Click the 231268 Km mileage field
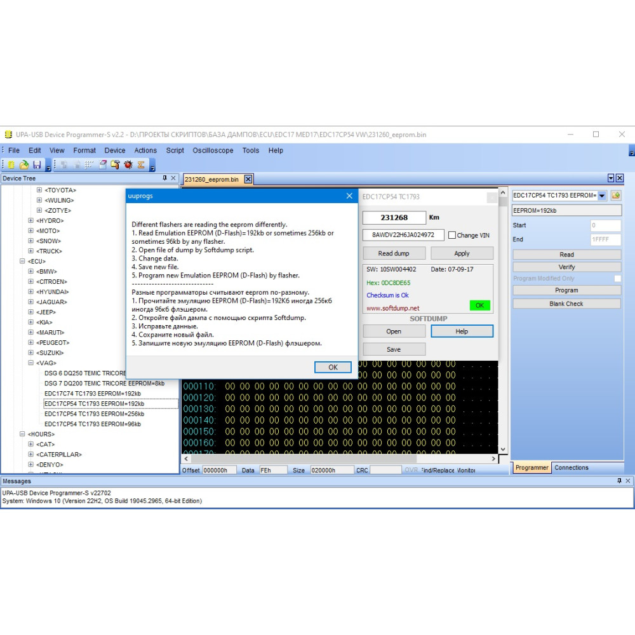This screenshot has width=635, height=635. pyautogui.click(x=394, y=217)
